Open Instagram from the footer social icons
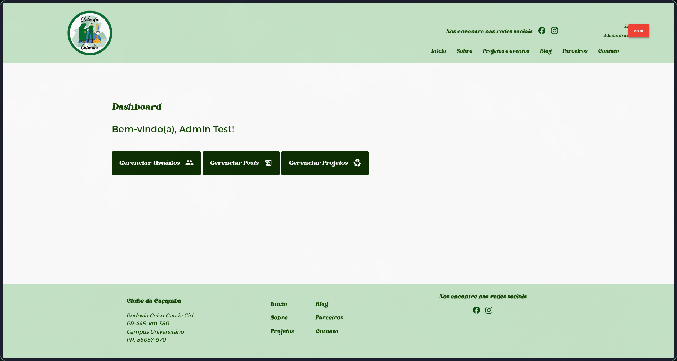The image size is (677, 361). [x=489, y=310]
